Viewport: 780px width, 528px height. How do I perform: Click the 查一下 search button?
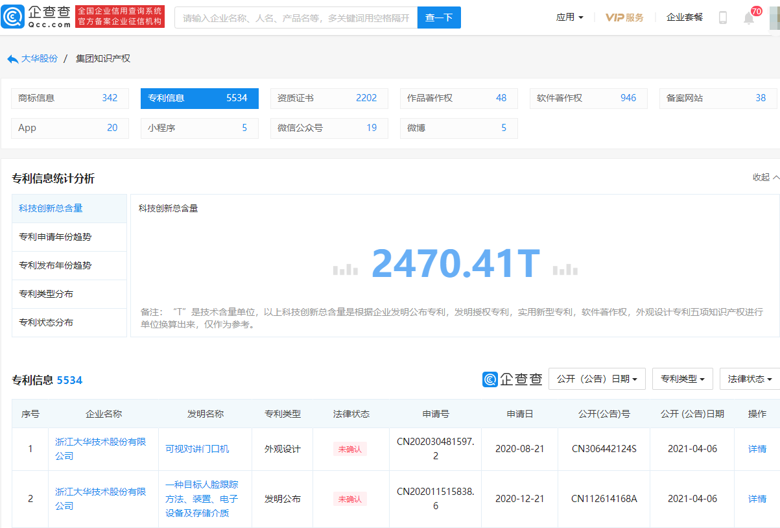pos(439,18)
